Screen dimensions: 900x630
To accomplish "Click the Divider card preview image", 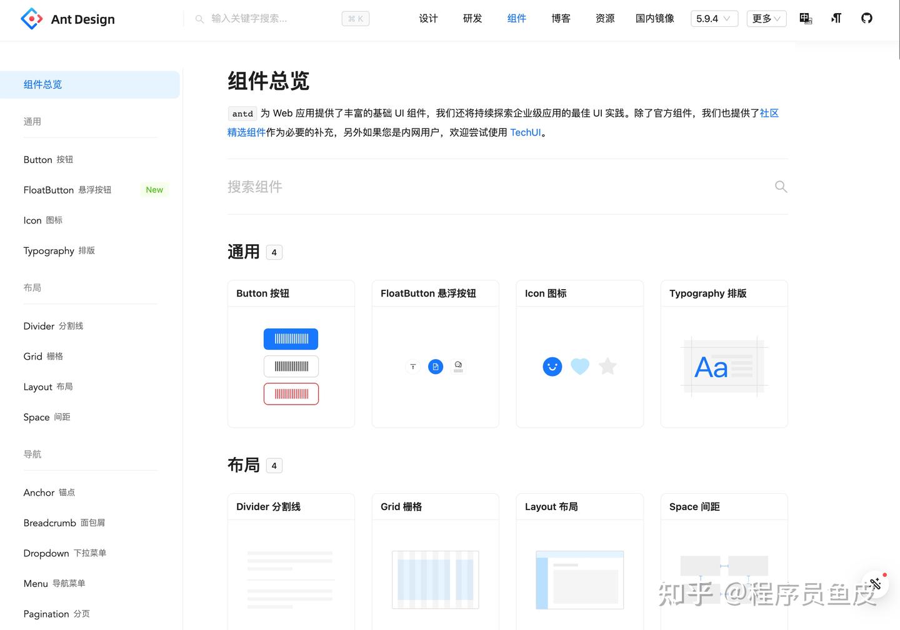I will pos(291,579).
